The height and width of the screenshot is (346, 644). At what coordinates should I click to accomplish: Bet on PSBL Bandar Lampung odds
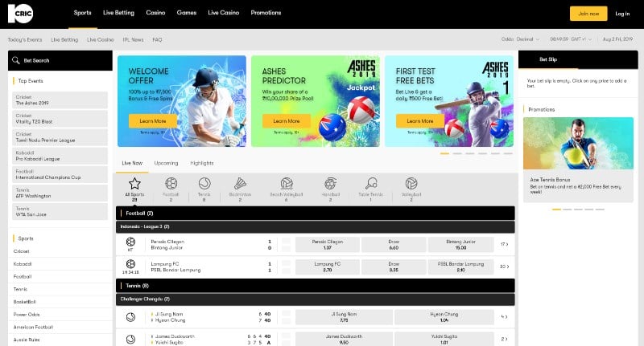460,267
